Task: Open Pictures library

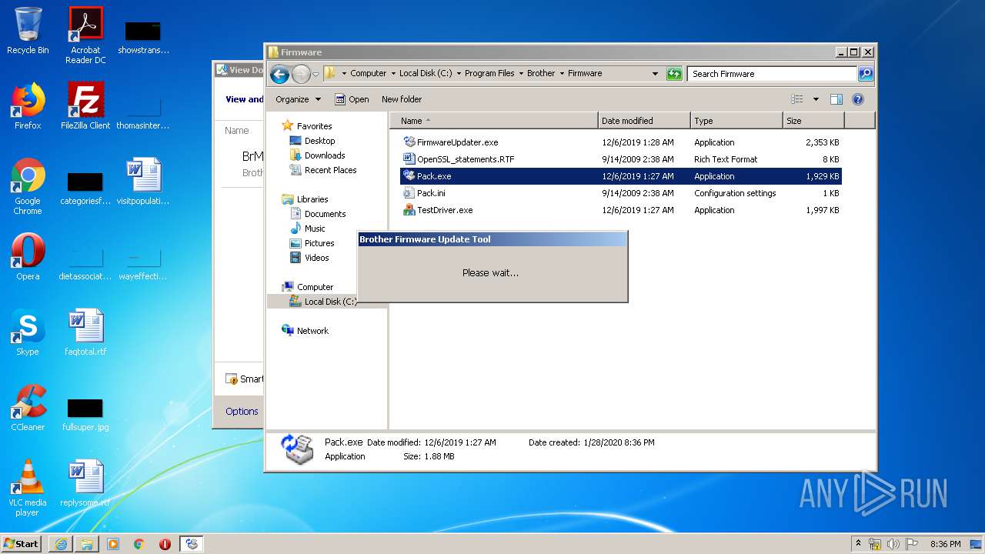Action: [x=312, y=243]
